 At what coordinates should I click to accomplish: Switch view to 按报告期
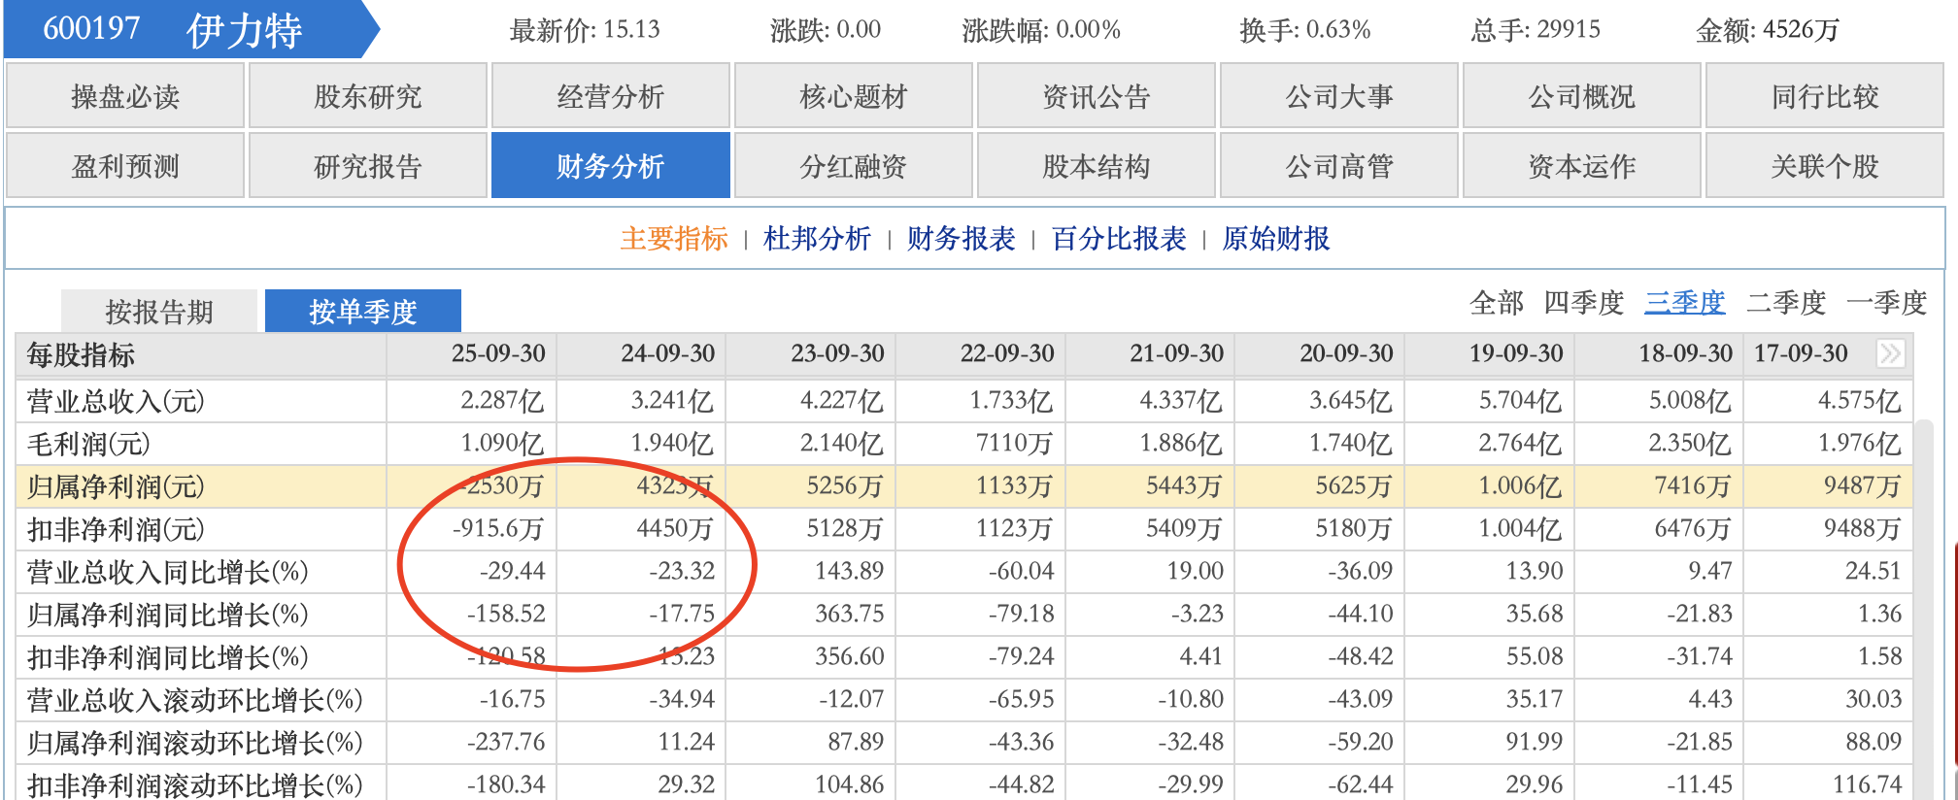[x=159, y=312]
